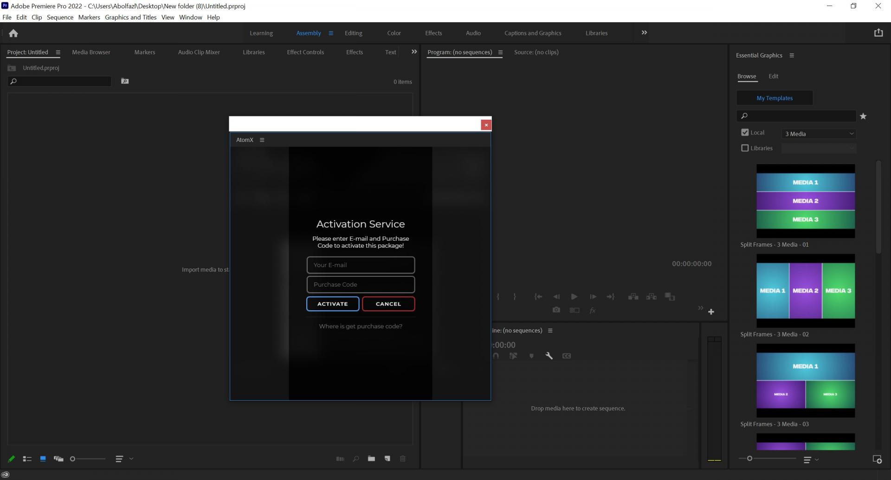Screen dimensions: 891x480
Task: Switch to Edit tab in Essential Graphics
Action: pyautogui.click(x=773, y=76)
